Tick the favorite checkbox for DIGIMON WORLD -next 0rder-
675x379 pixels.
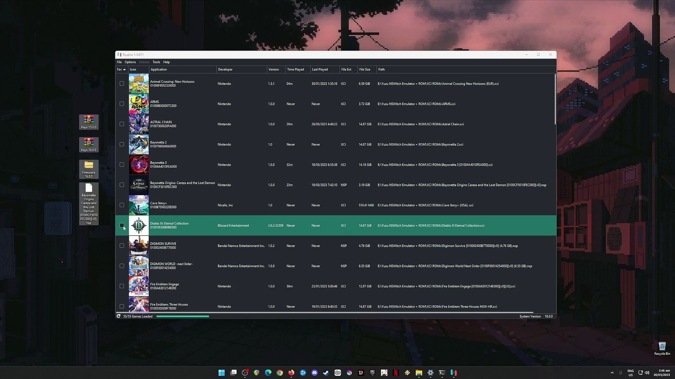click(x=122, y=266)
